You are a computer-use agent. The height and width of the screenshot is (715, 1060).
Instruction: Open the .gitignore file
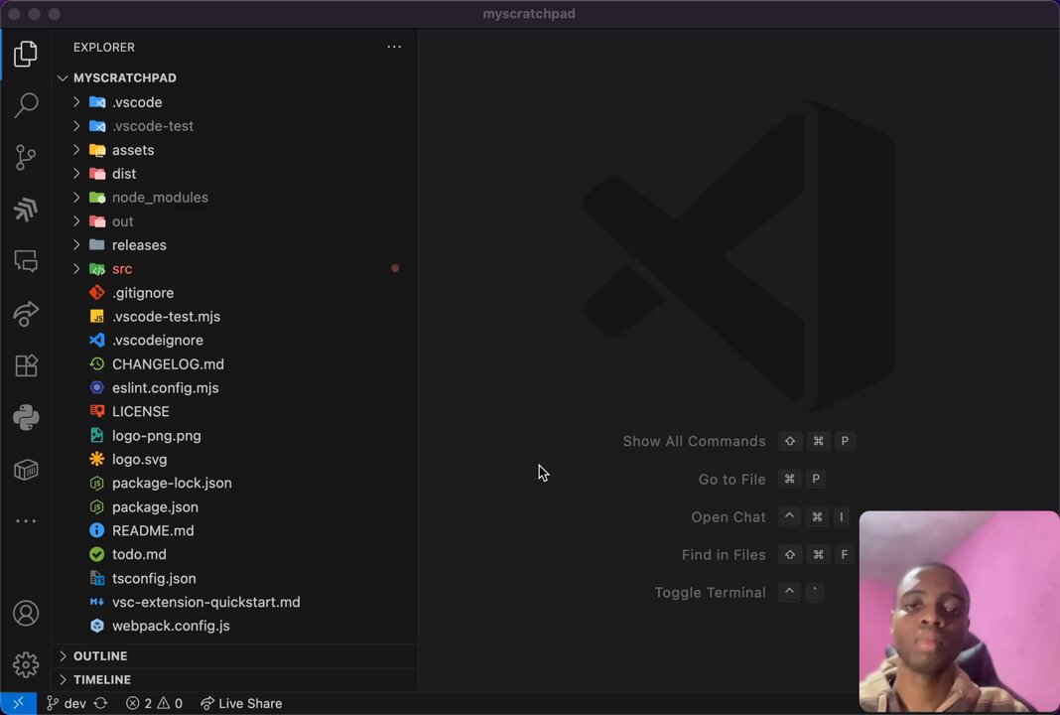point(234,292)
